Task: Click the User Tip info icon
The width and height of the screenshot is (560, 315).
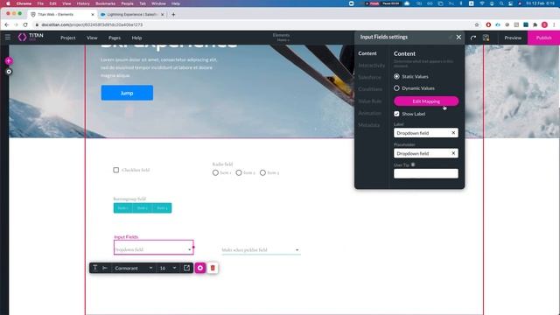Action: click(x=413, y=164)
